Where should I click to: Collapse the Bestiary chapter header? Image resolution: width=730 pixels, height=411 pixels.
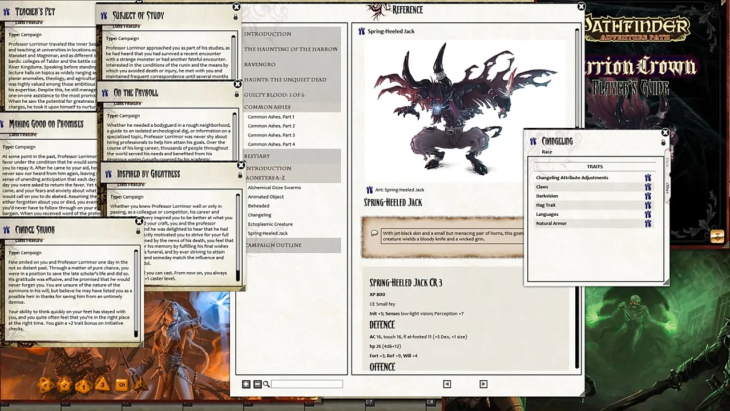292,156
